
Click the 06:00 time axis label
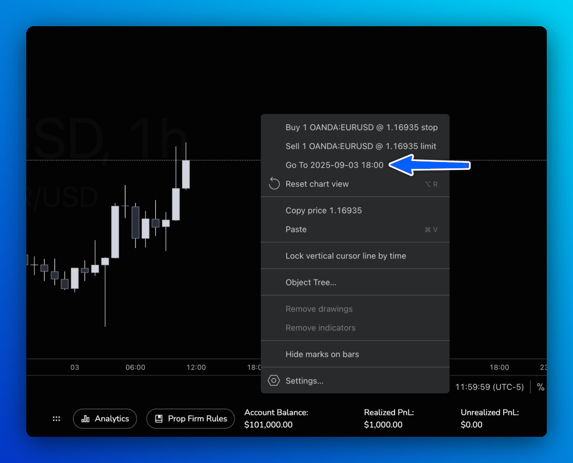pyautogui.click(x=135, y=368)
